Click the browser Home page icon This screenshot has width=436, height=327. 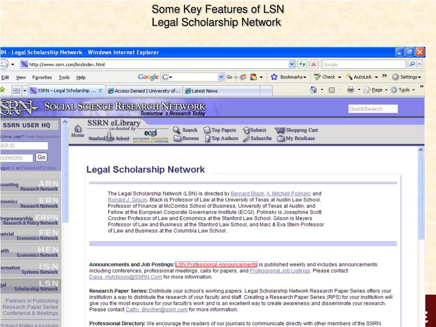(314, 90)
